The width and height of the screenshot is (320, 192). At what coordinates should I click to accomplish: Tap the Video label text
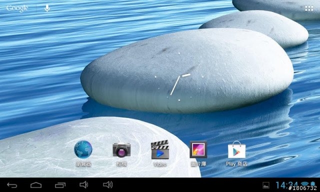pyautogui.click(x=160, y=164)
